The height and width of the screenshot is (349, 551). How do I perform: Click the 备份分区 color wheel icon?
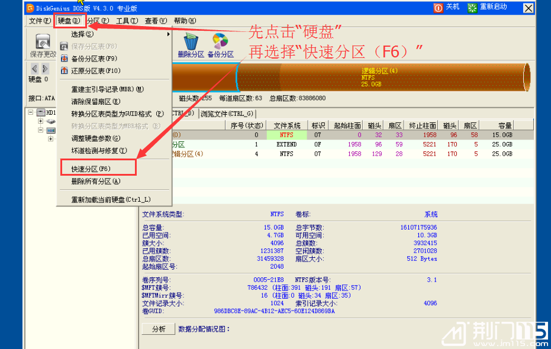coord(220,41)
